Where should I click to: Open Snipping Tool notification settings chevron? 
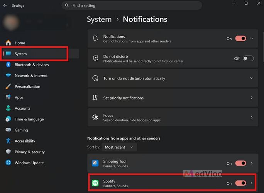click(x=252, y=163)
